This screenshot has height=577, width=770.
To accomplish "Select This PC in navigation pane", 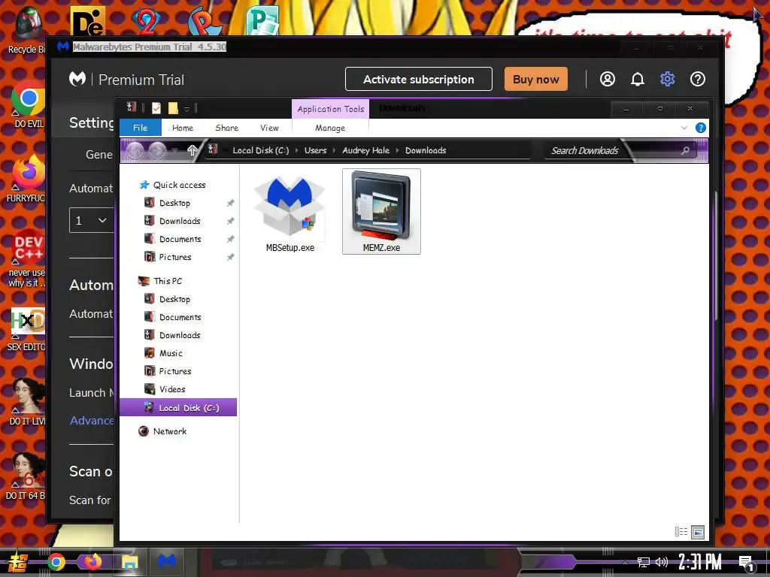I will (x=168, y=281).
